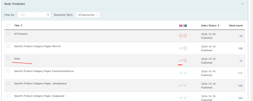Click word count 31 for Shop

coord(241,61)
